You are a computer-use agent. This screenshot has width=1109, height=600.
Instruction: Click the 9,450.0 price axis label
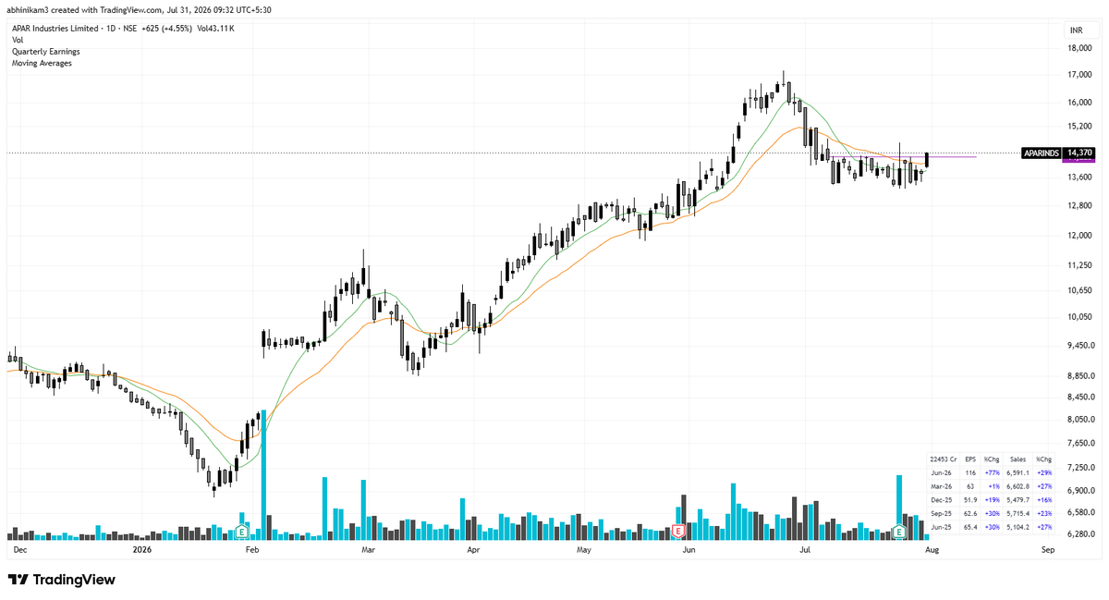pyautogui.click(x=1081, y=346)
